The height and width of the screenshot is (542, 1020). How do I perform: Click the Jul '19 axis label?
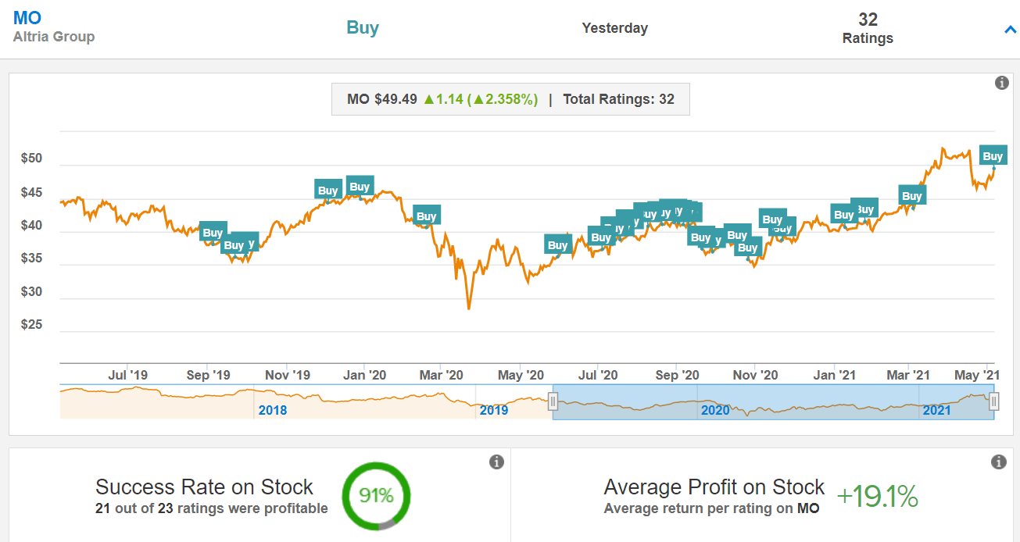coord(127,375)
